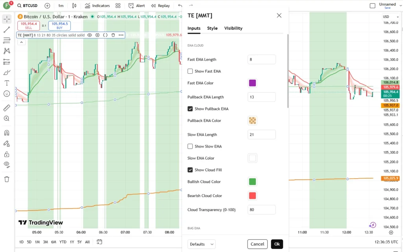The height and width of the screenshot is (252, 403).
Task: Select the crosshair cursor tool
Action: click(x=7, y=19)
